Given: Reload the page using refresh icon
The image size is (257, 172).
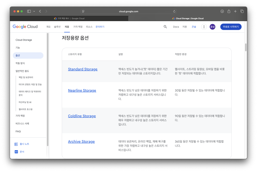Looking at the screenshot, I should [174, 11].
